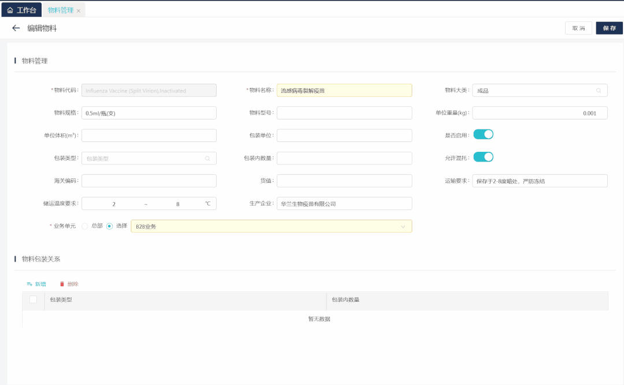Select the 总部 radio button
The width and height of the screenshot is (624, 385).
(x=84, y=226)
